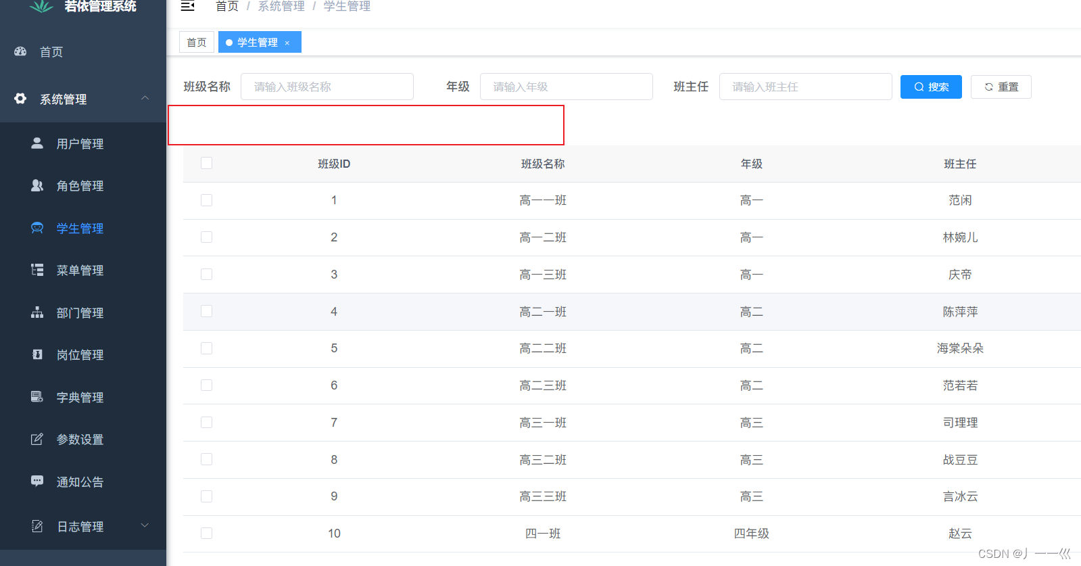
Task: Check the row for 高一一班
Action: tap(207, 200)
